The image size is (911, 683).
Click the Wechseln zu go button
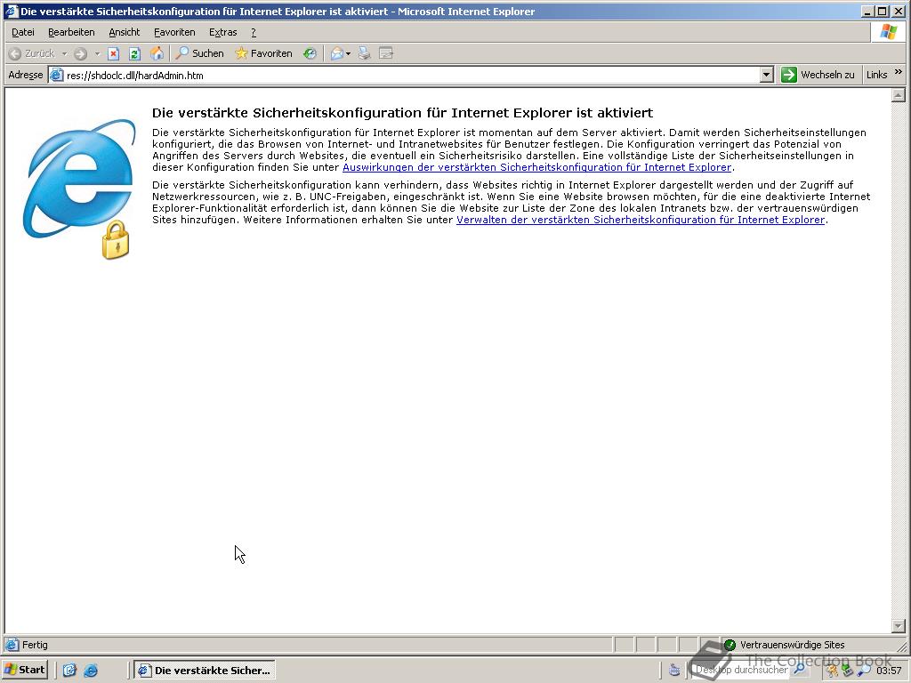click(x=818, y=75)
